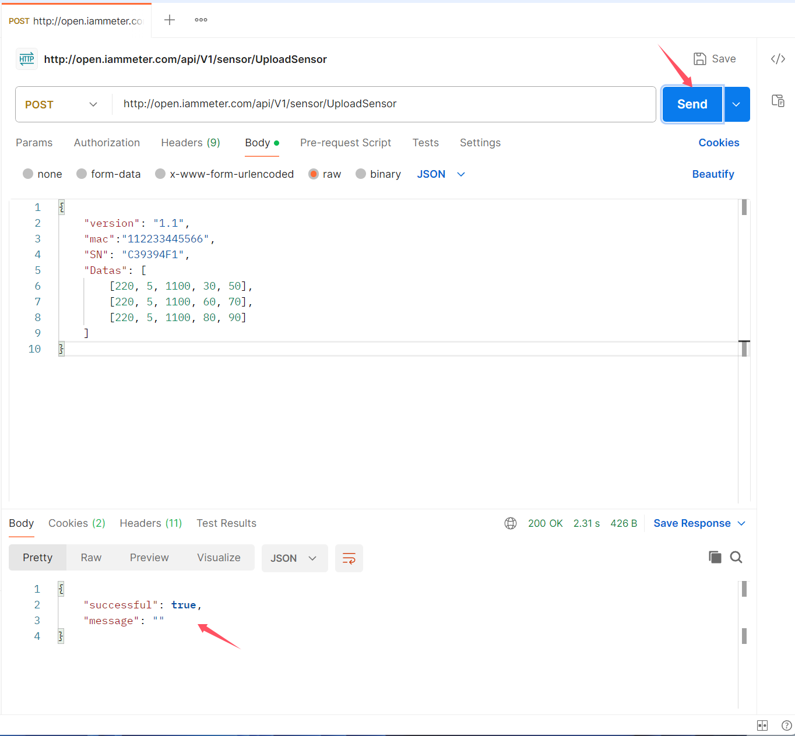This screenshot has width=795, height=736.
Task: Click the Cookies link
Action: click(719, 143)
